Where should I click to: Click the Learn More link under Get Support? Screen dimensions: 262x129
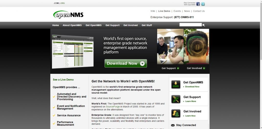pyautogui.click(x=191, y=101)
